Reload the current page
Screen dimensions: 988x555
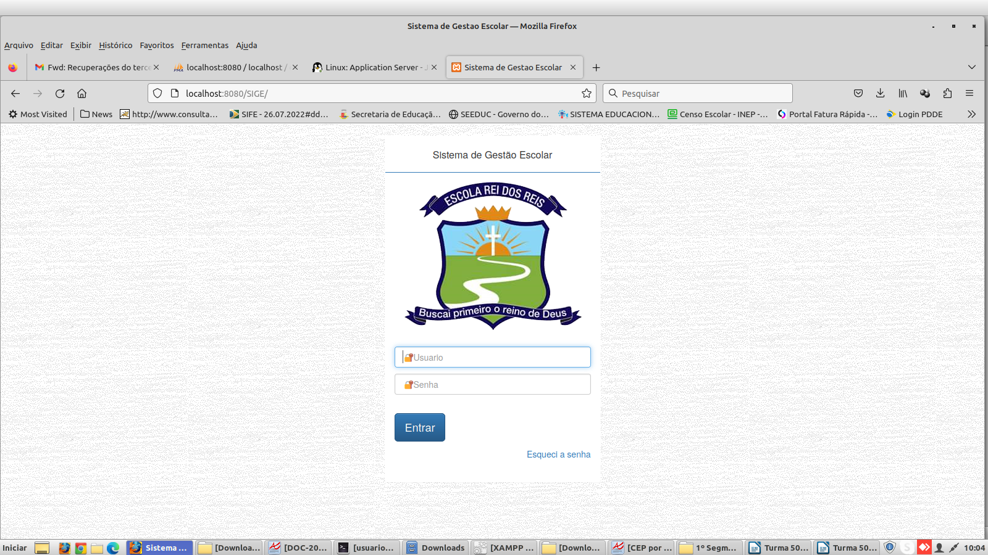60,93
